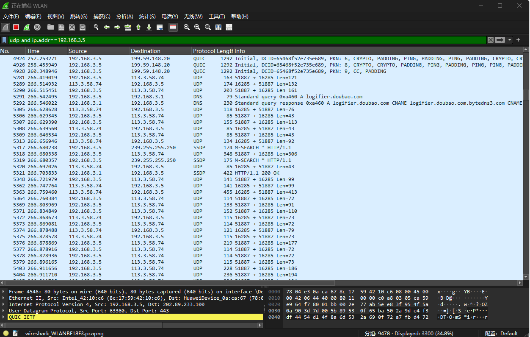This screenshot has width=530, height=337.
Task: Select packet 5321 HTTP/1.1 200 OK
Action: (261, 173)
